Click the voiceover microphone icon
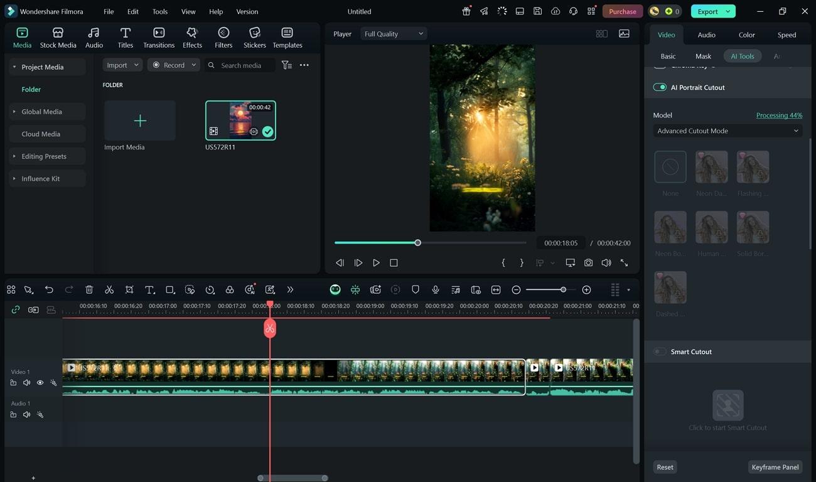The image size is (816, 482). click(435, 289)
